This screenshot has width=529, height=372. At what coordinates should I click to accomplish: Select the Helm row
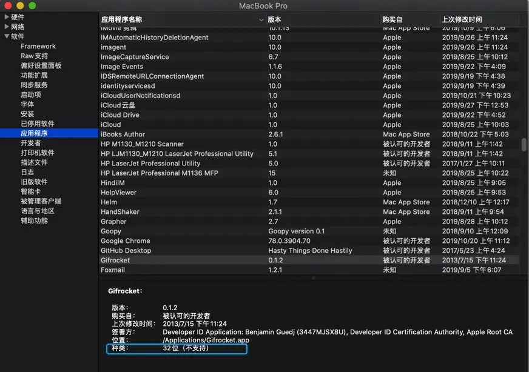click(x=309, y=202)
